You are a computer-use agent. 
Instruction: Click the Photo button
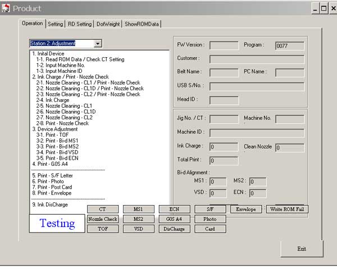tap(210, 219)
